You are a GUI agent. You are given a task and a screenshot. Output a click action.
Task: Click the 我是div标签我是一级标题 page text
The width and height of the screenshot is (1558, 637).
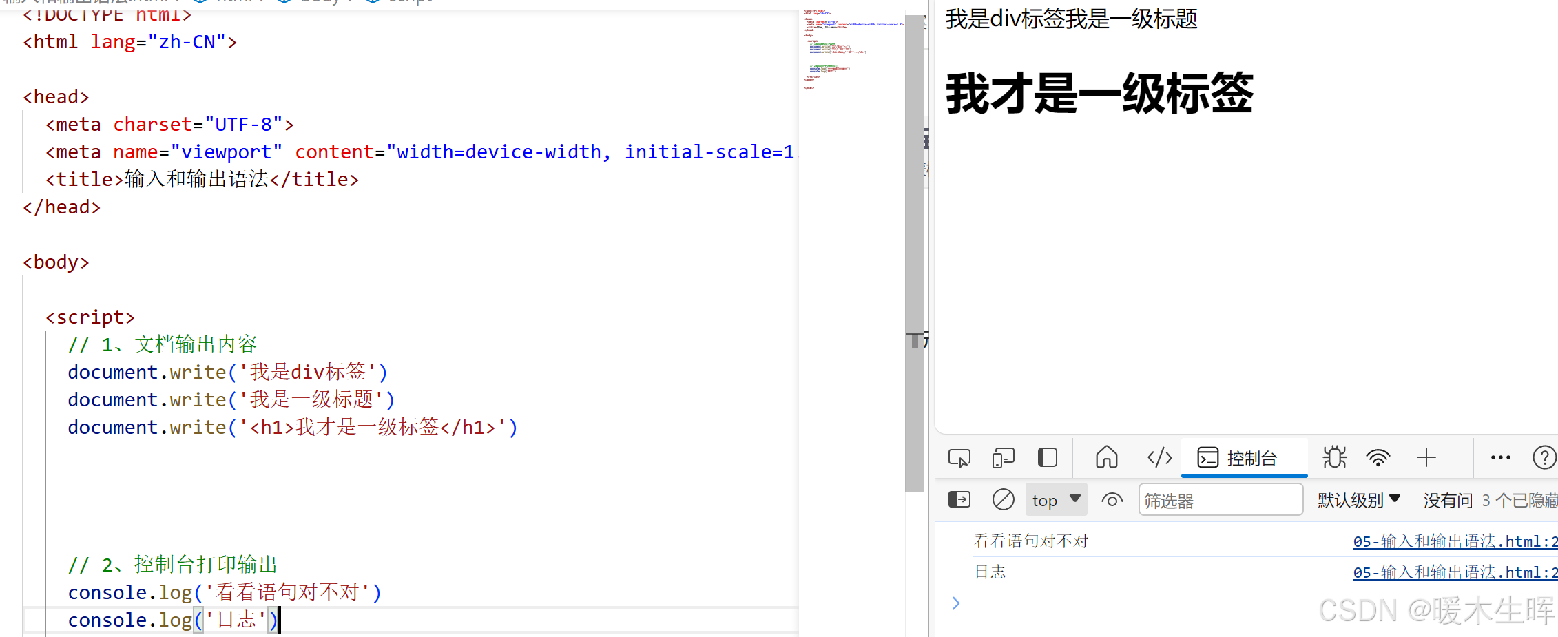(x=1071, y=19)
